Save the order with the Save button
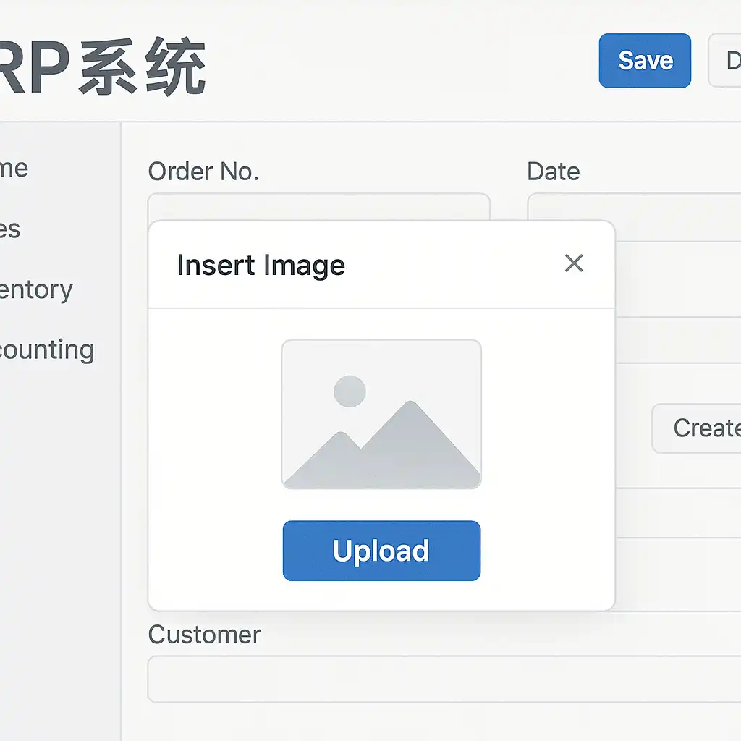Viewport: 741px width, 741px height. [x=645, y=61]
